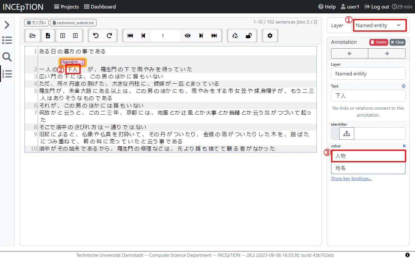Viewport: 415px width, 258px height.
Task: Click sentence 1 text ある日の暮方の事である
Action: 72,51
